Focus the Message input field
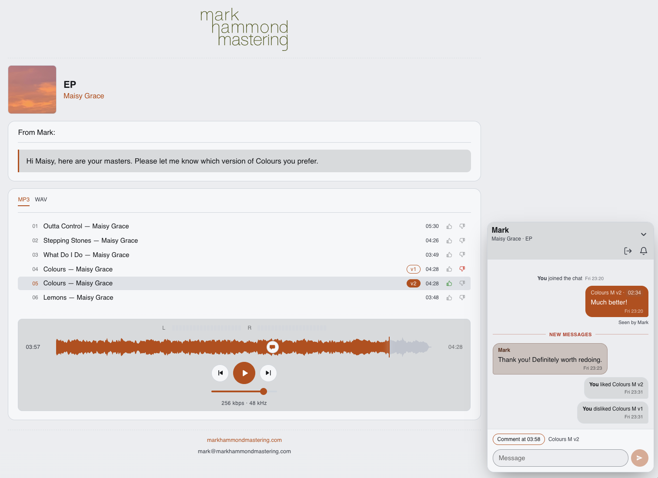Viewport: 658px width, 478px height. (560, 458)
